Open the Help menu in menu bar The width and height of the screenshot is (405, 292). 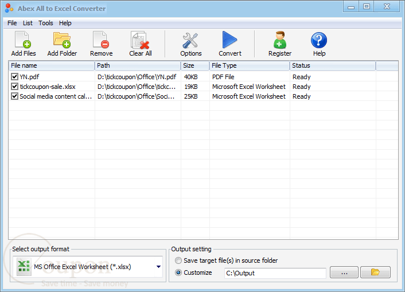click(x=65, y=23)
